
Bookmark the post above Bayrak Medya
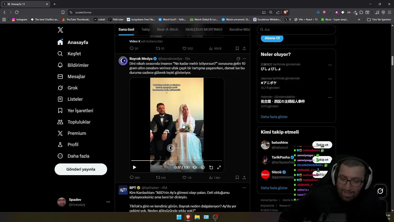tap(237, 48)
